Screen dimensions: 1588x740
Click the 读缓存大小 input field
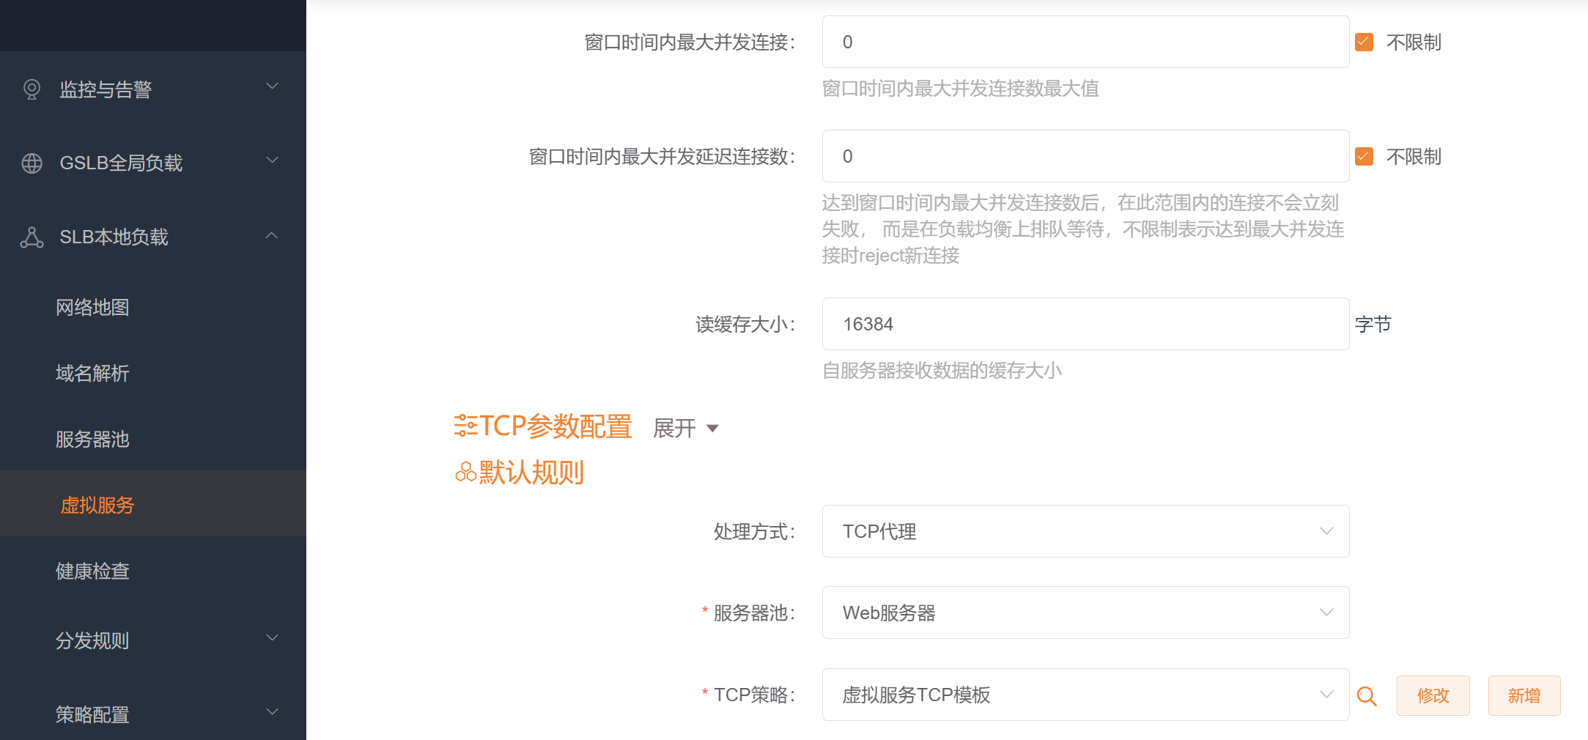(x=1085, y=324)
